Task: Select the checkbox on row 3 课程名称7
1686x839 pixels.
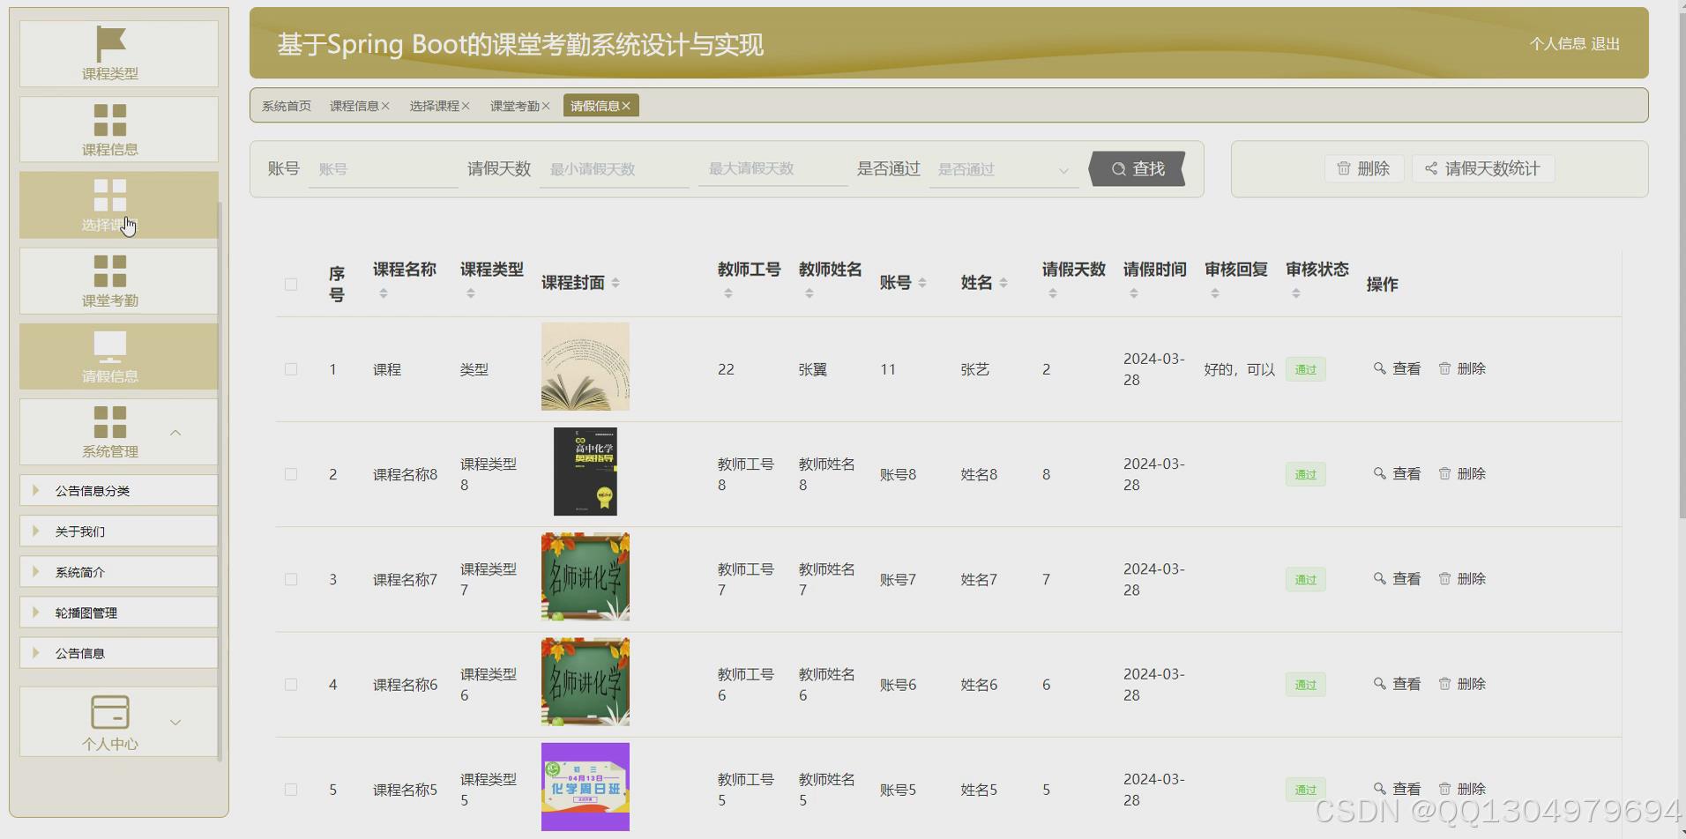Action: point(290,579)
